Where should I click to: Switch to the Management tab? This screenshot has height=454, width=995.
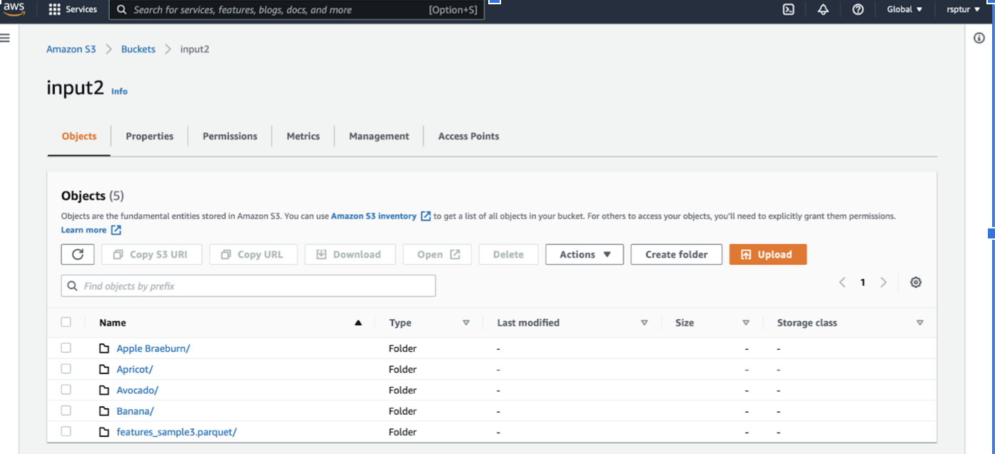coord(379,136)
